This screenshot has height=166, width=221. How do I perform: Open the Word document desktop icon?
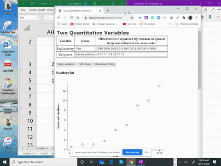pyautogui.click(x=8, y=47)
